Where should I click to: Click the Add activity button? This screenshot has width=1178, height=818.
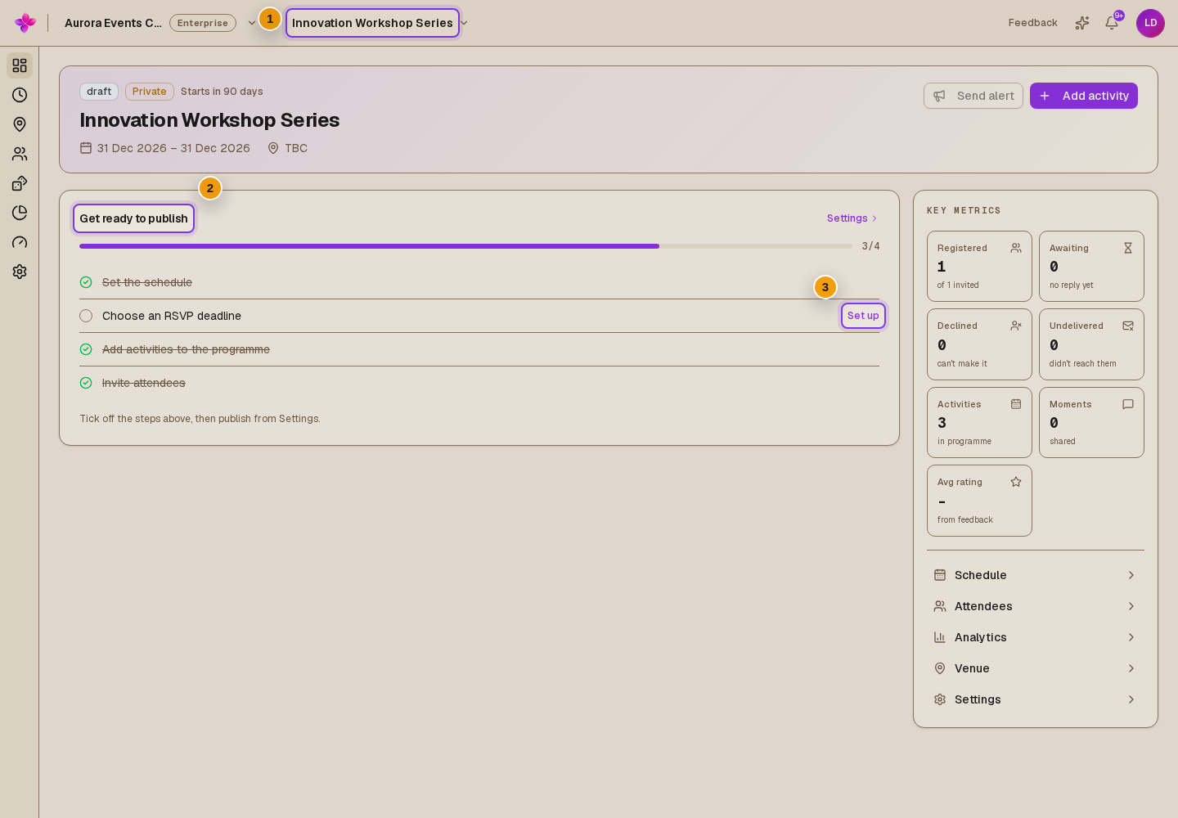point(1084,96)
